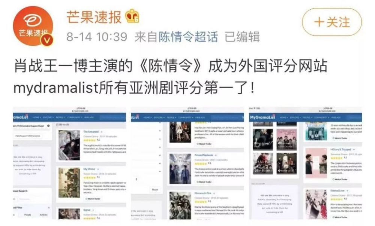Open the middle Prison Playbook screenshot
Viewport: 375px width, 226px height.
(187, 163)
